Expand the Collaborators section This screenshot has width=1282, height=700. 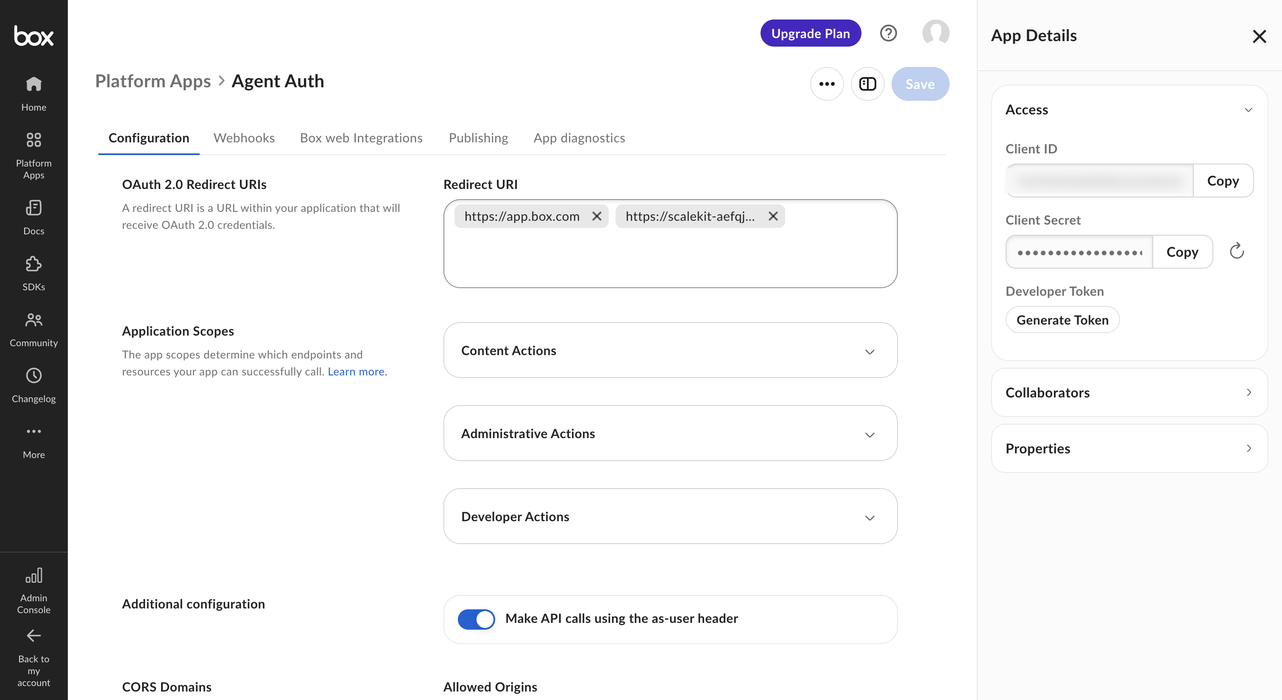click(x=1129, y=392)
